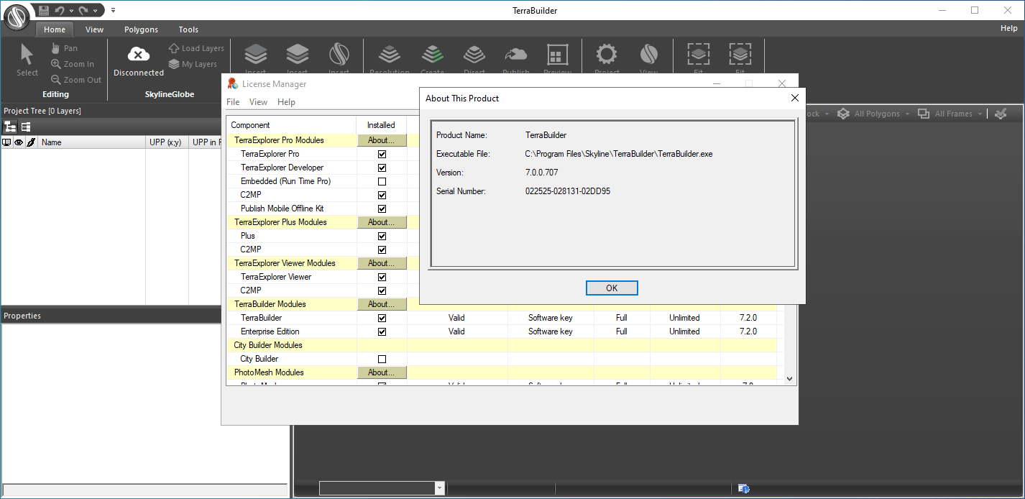
Task: Click the Skyline application logo button
Action: 17,16
